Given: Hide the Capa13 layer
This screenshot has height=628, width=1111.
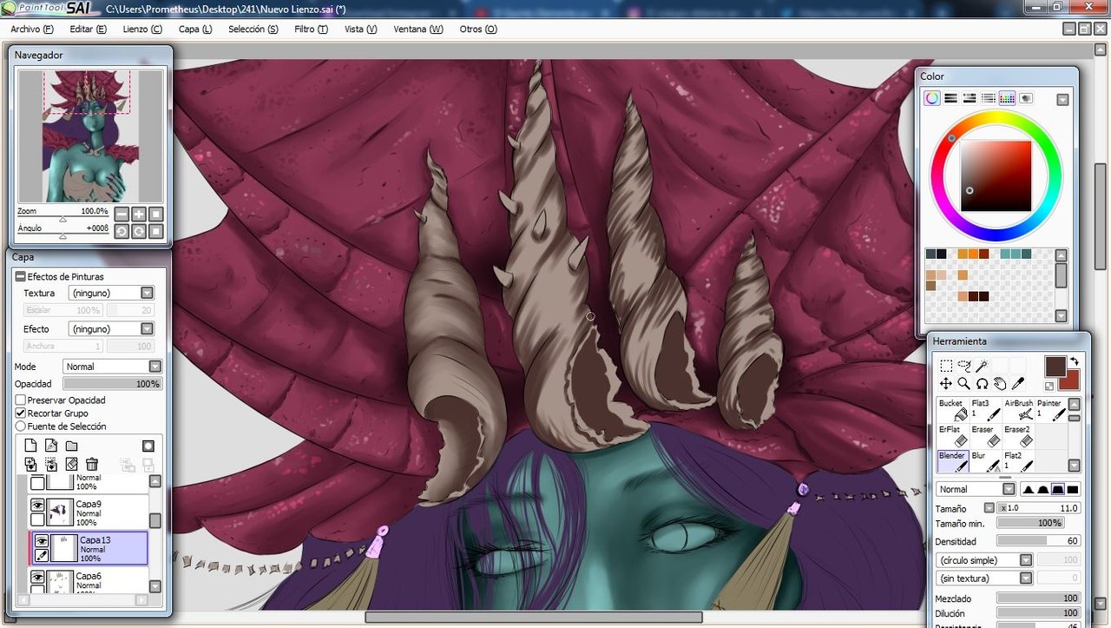Looking at the screenshot, I should (41, 541).
